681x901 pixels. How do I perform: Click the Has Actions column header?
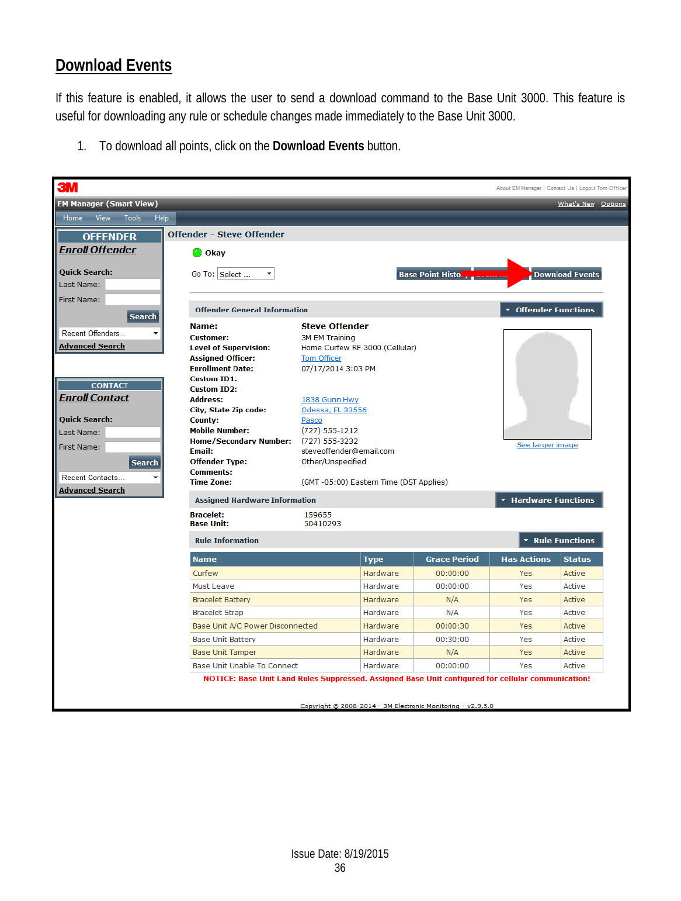pyautogui.click(x=526, y=559)
